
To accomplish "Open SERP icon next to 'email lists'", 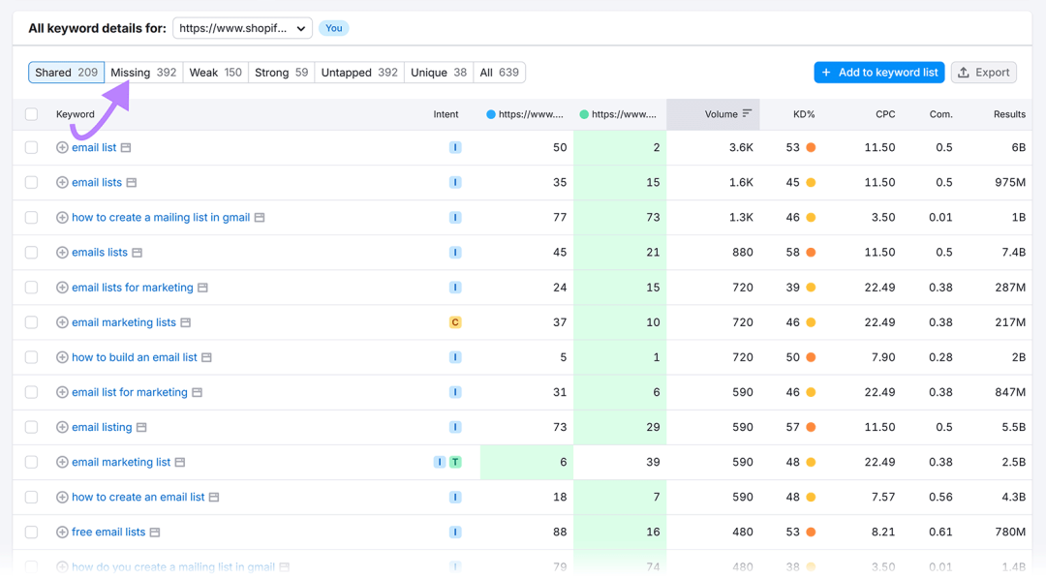I will (x=132, y=183).
